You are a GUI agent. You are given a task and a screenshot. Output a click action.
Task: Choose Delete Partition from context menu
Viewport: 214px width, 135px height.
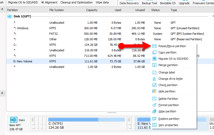(x=168, y=99)
